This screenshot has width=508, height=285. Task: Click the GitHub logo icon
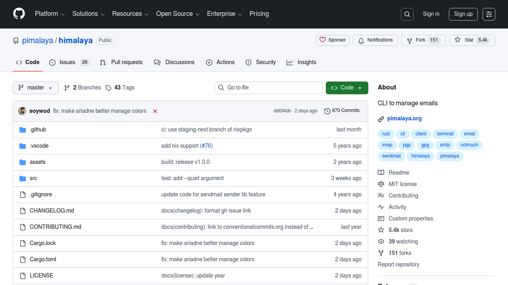tap(19, 14)
